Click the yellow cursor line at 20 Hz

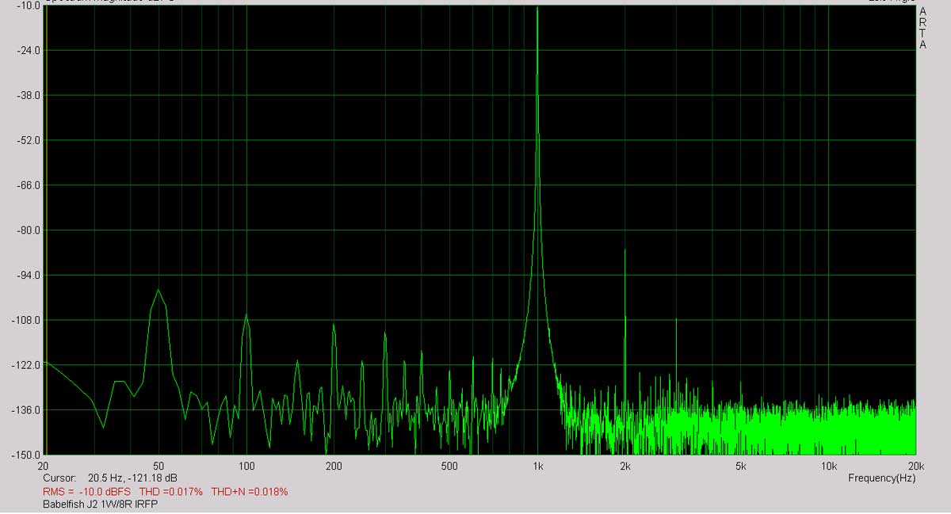click(x=45, y=230)
